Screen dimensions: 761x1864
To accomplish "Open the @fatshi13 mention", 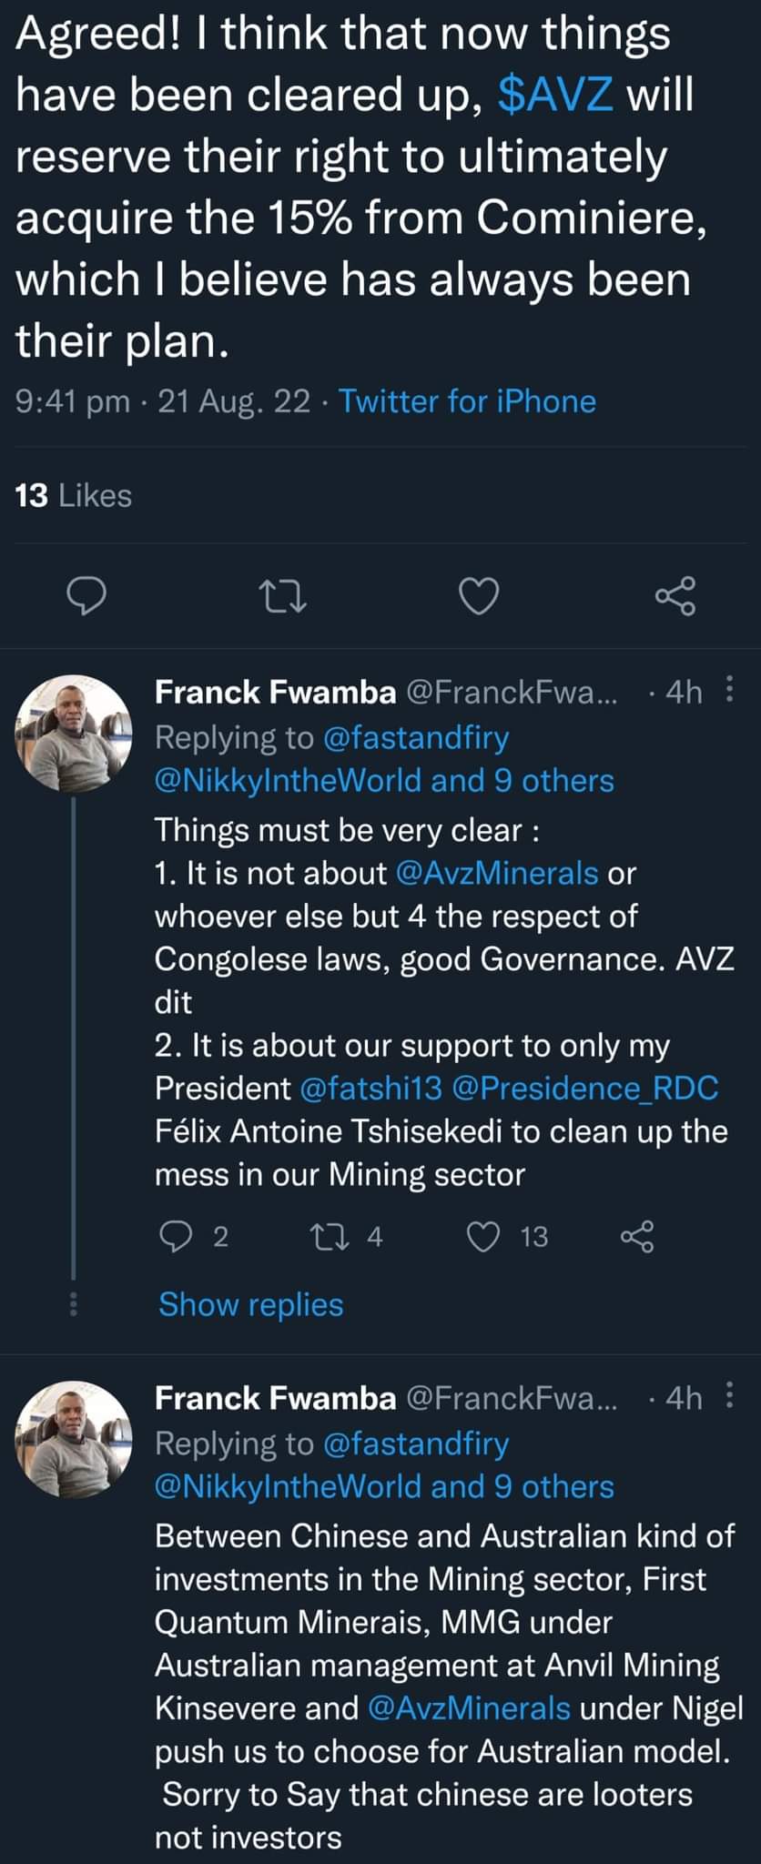I will coord(370,1088).
